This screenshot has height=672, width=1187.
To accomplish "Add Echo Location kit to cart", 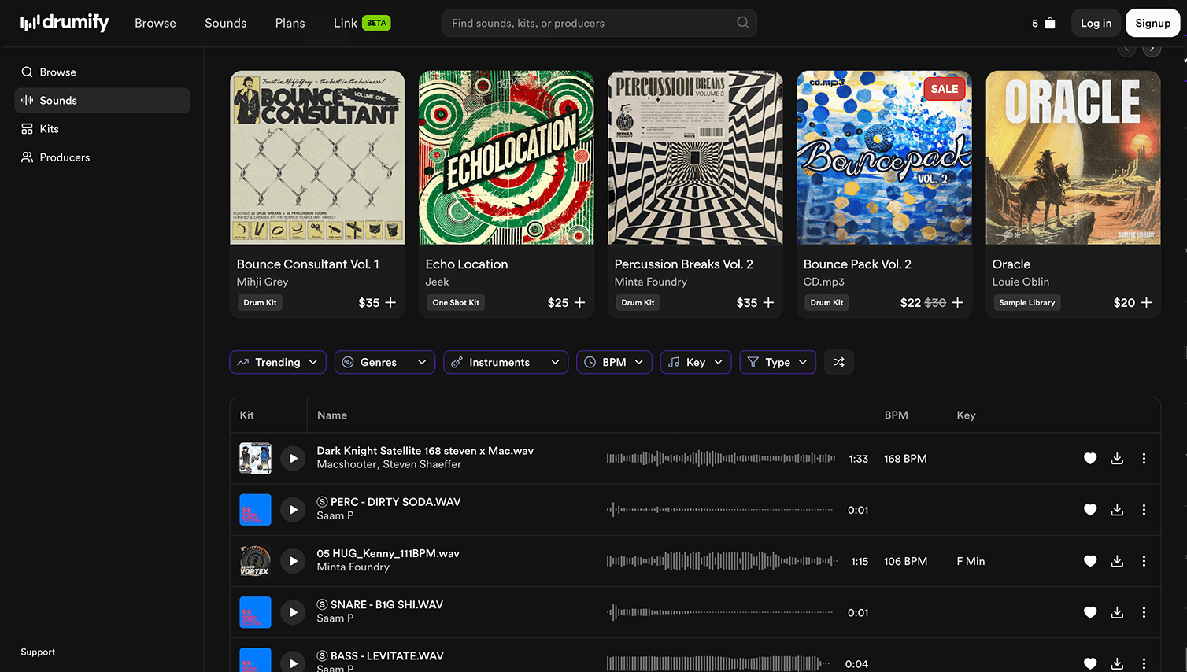I will (x=579, y=303).
